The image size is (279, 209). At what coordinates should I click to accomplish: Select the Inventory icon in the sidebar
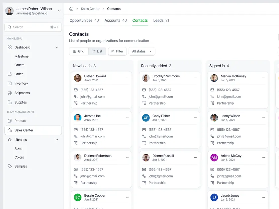pyautogui.click(x=10, y=83)
